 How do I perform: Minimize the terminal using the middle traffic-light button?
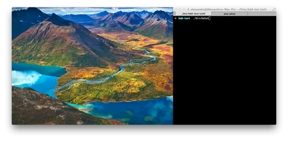coord(180,9)
